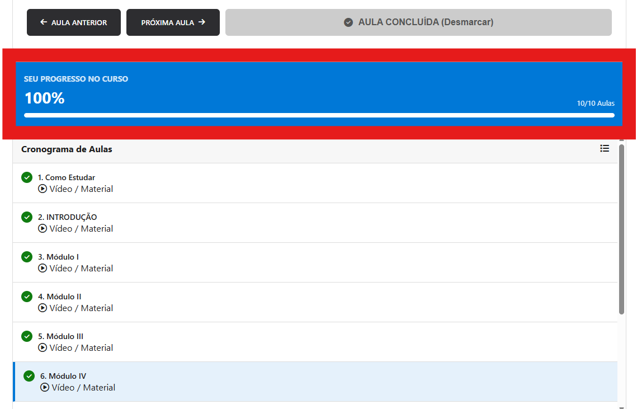Screen dimensions: 637x409
Task: Click Vídeo / Material under 3. Módulo I
Action: point(81,269)
